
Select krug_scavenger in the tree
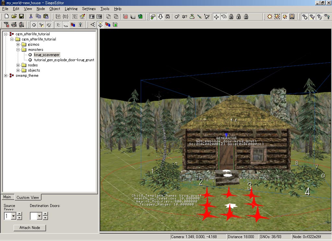point(47,55)
